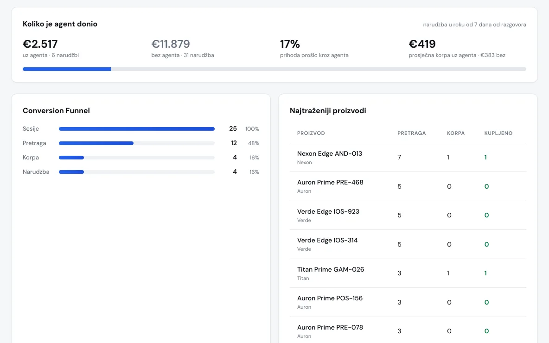Click the €11.879 revenue without agent value

click(x=171, y=44)
